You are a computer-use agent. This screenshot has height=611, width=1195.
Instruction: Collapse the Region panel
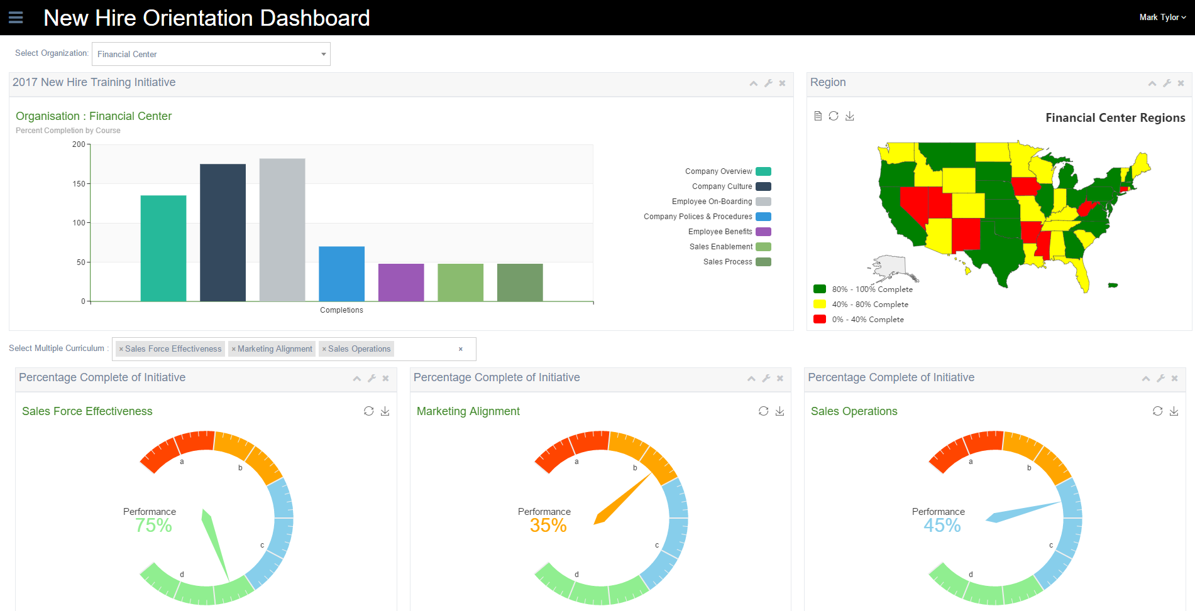pyautogui.click(x=1152, y=84)
